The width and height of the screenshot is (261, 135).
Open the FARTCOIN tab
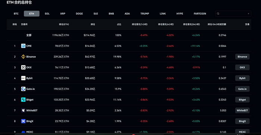click(200, 14)
